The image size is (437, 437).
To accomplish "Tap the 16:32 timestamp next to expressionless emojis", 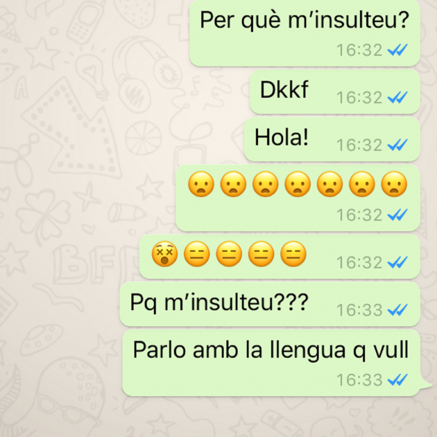I will tap(359, 262).
